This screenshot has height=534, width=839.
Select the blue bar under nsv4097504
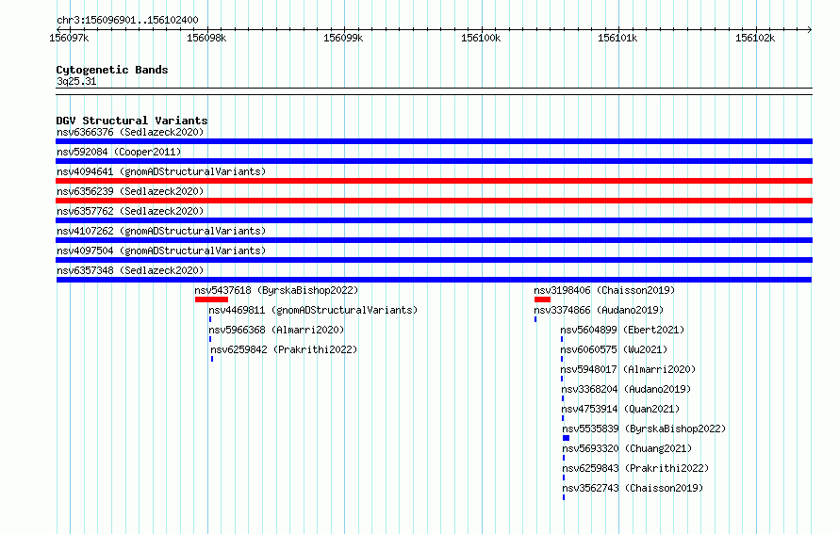coord(434,260)
